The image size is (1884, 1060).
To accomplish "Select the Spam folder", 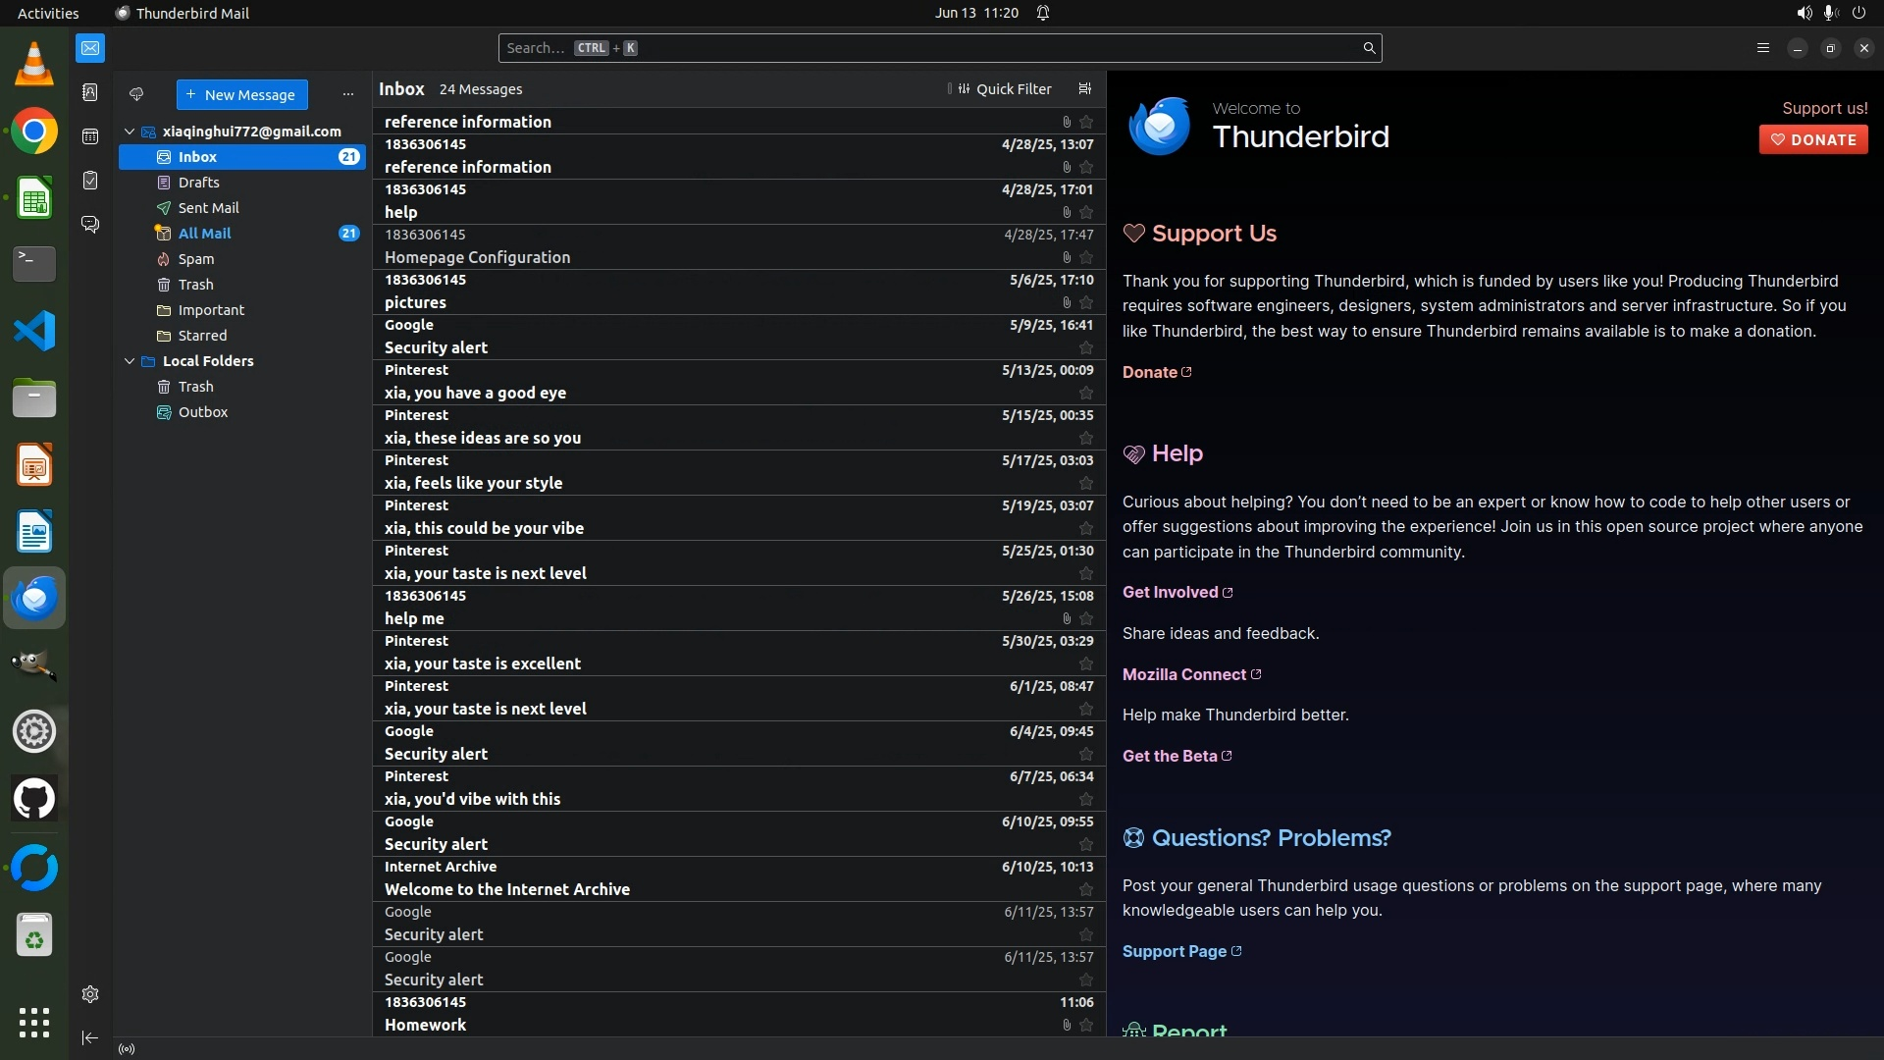I will coord(195,259).
